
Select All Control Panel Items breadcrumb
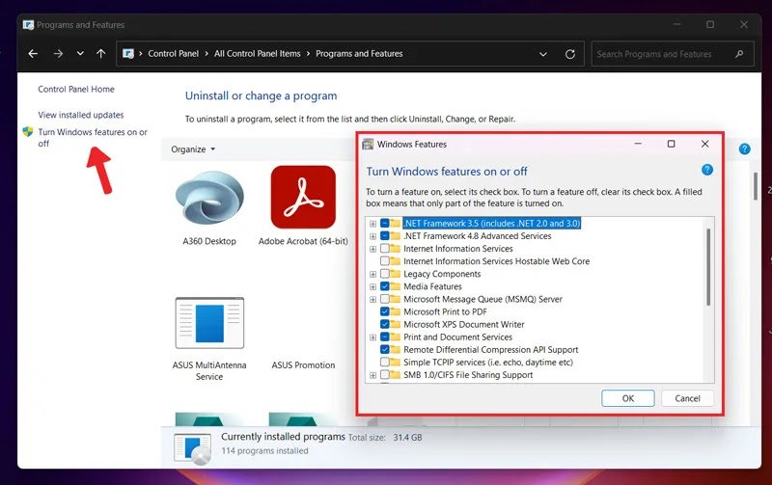pos(257,54)
